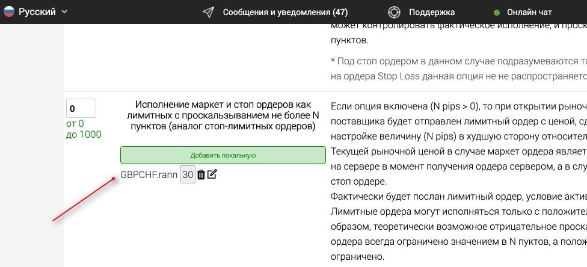Click the range hint от 0 до 1000

[x=84, y=129]
